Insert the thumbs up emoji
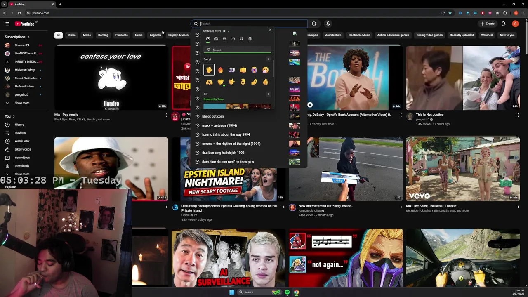Viewport: 528px width, 297px height. point(265,82)
